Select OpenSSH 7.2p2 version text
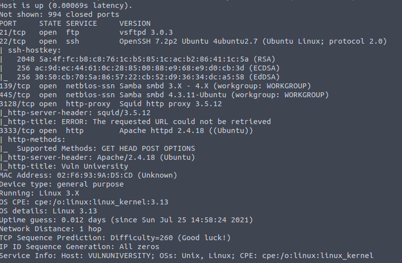The image size is (402, 263). [148, 41]
